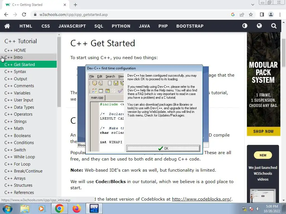
Task: Click volume speaker tray icon
Action: (x=258, y=209)
